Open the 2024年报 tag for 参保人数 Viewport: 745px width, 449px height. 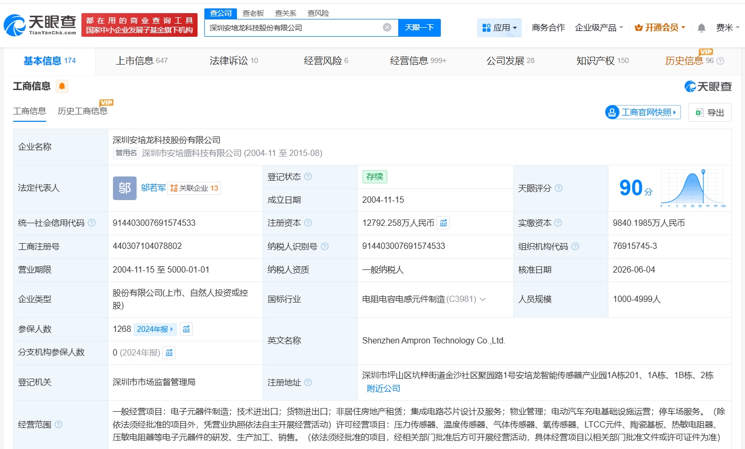coord(155,329)
